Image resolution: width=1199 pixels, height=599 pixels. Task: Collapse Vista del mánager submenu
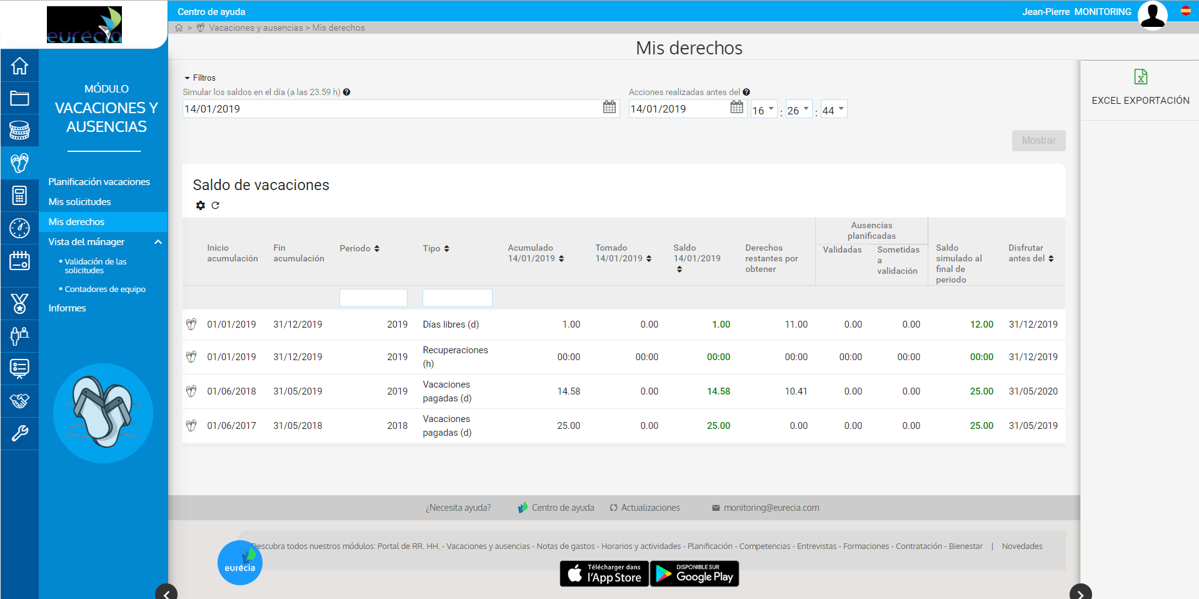point(158,242)
